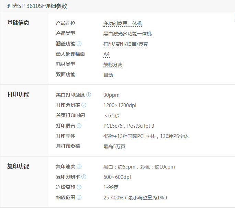Click info icon beside 打印语言
This screenshot has width=235, height=208.
click(x=79, y=126)
